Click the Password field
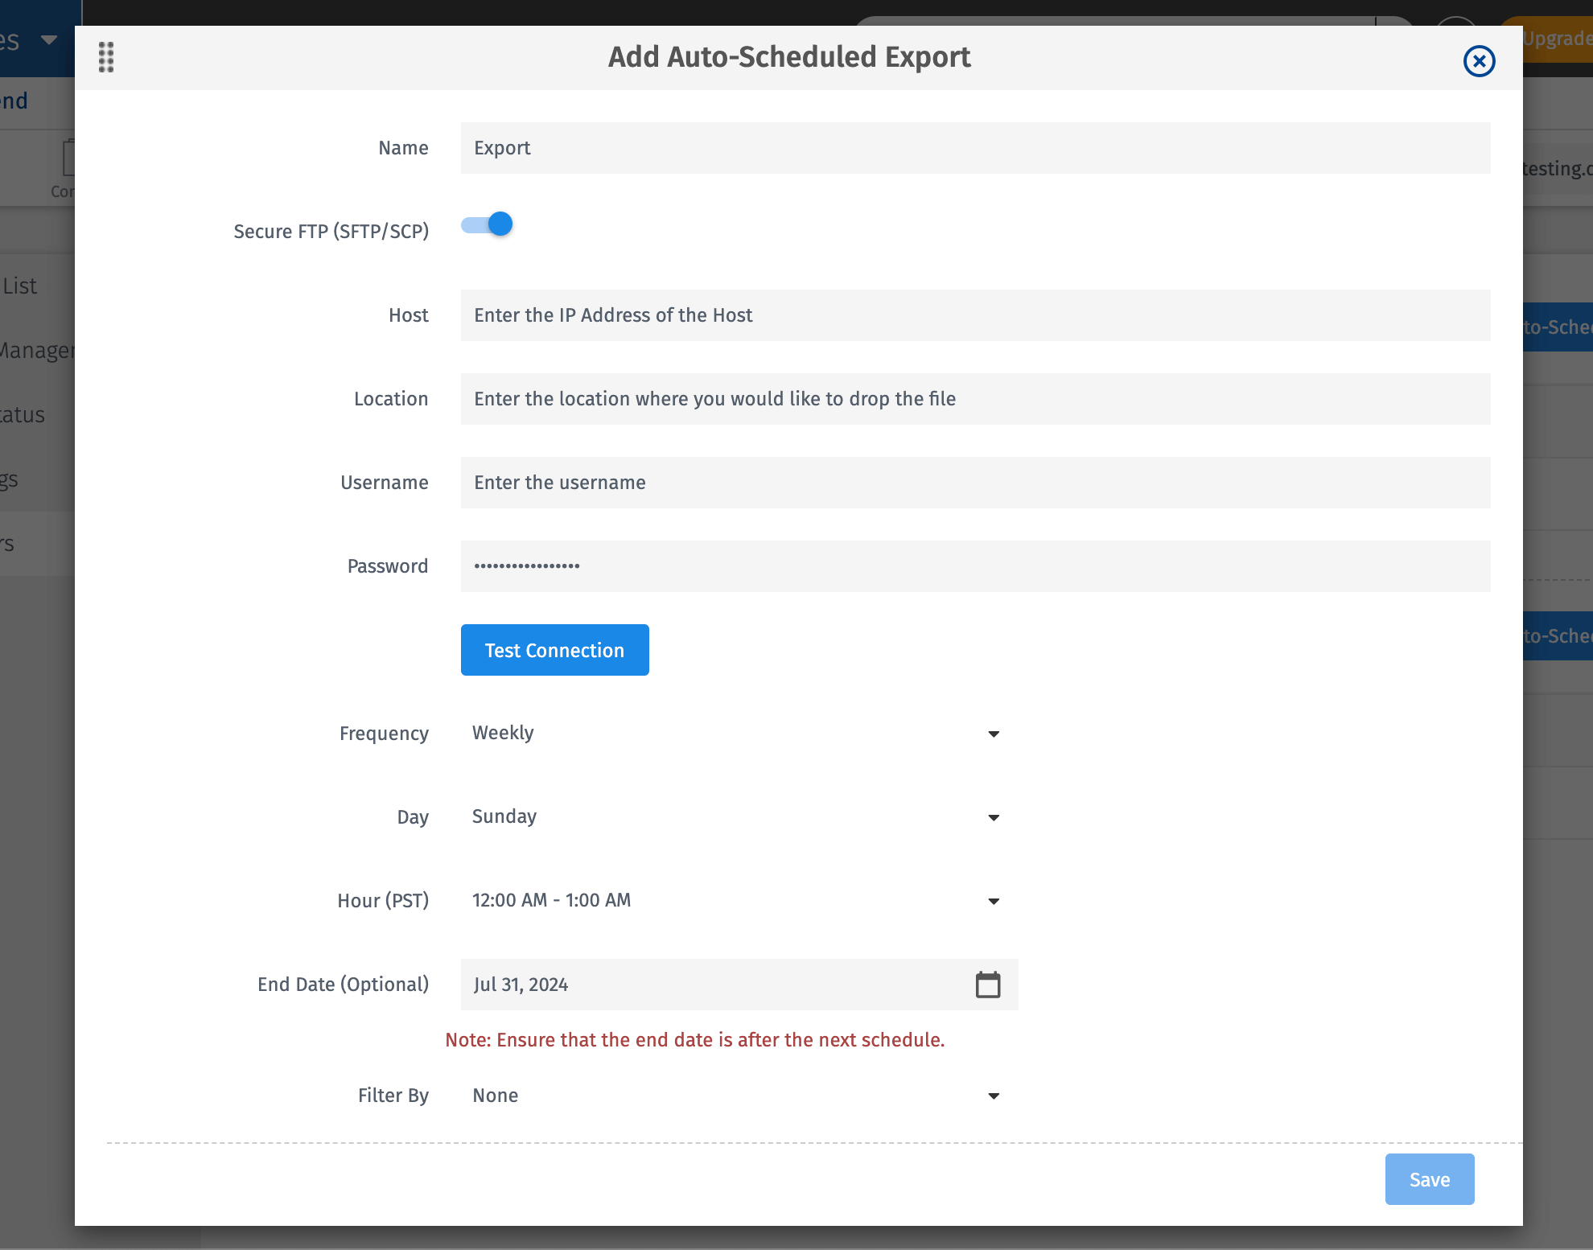The image size is (1593, 1250). (974, 566)
